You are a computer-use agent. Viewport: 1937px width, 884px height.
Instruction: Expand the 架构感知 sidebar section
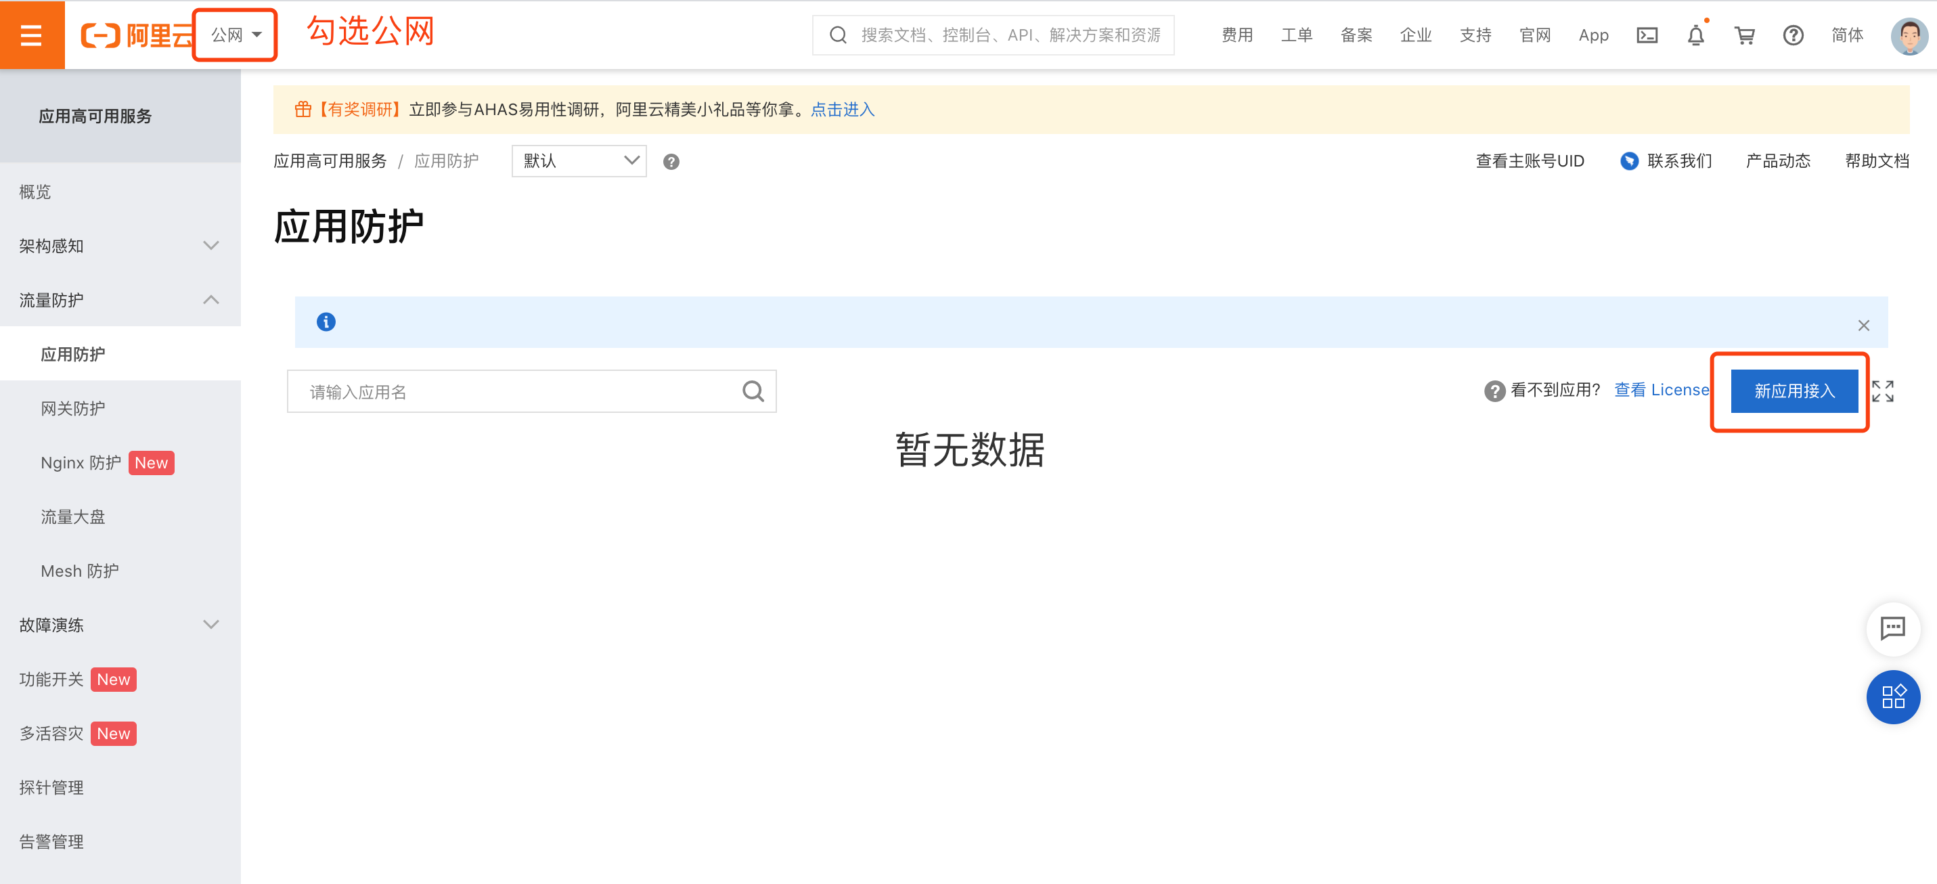tap(120, 246)
